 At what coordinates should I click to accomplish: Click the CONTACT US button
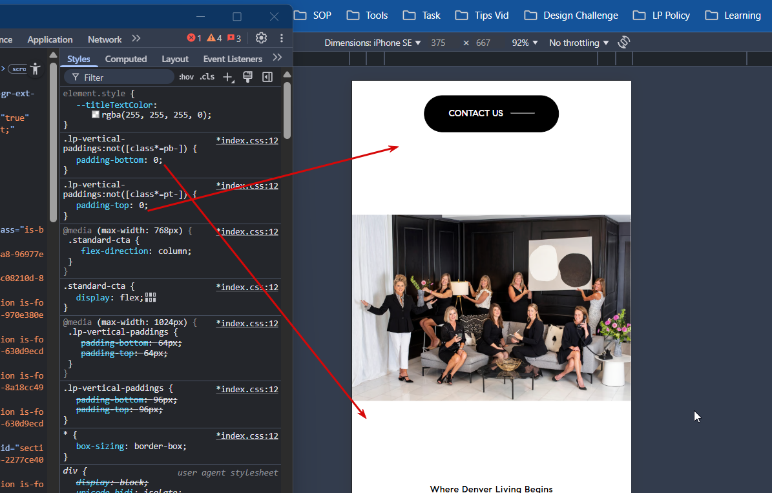pos(492,114)
